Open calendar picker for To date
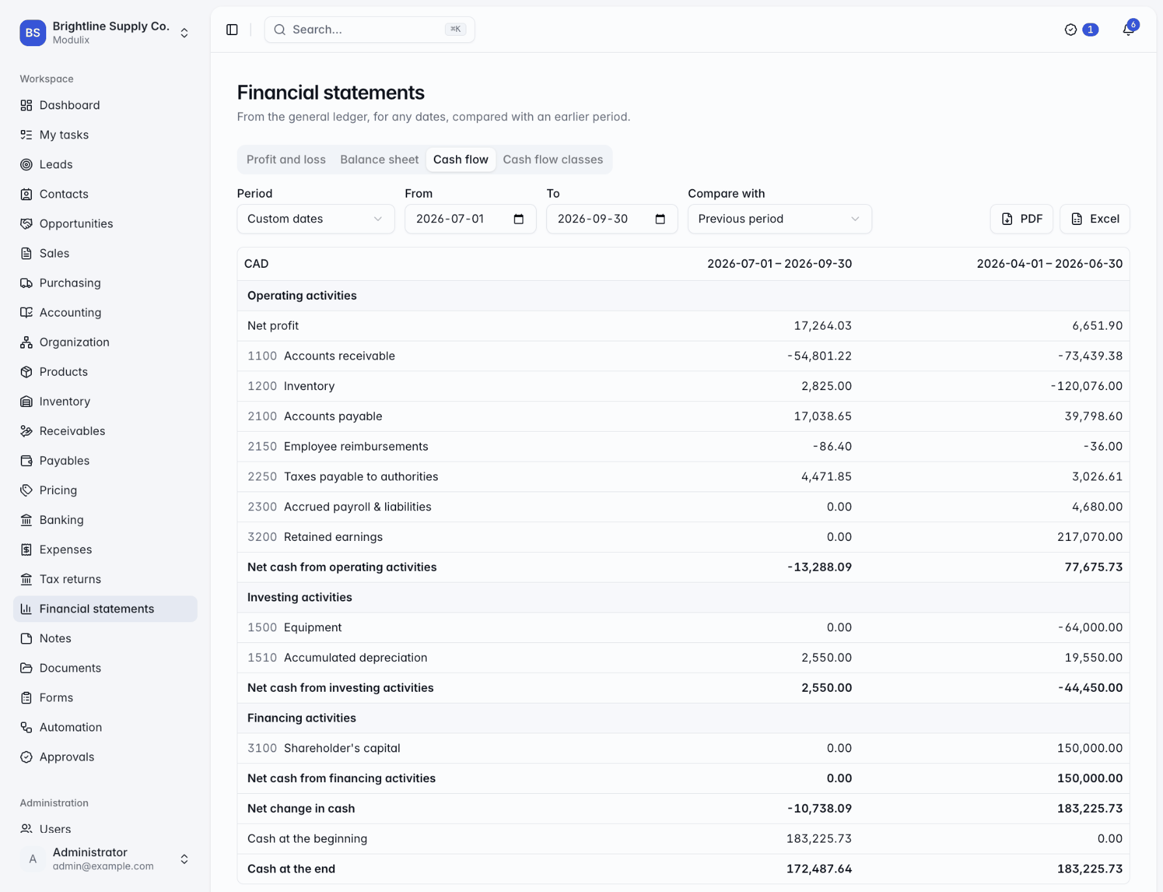Screen dimensions: 1163x892 point(660,219)
